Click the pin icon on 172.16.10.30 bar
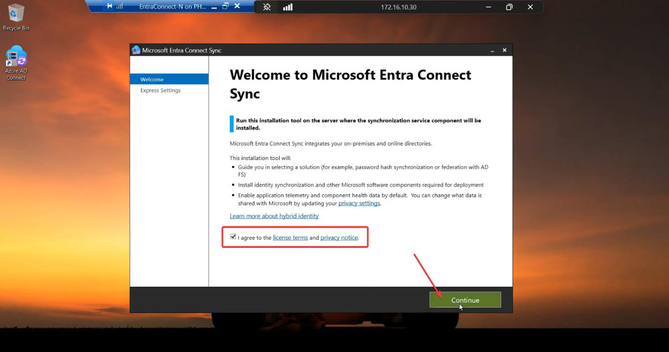This screenshot has width=669, height=352. click(267, 7)
